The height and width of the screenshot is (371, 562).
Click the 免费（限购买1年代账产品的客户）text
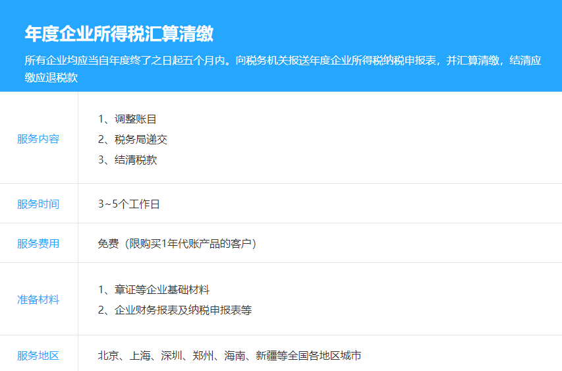pos(177,244)
